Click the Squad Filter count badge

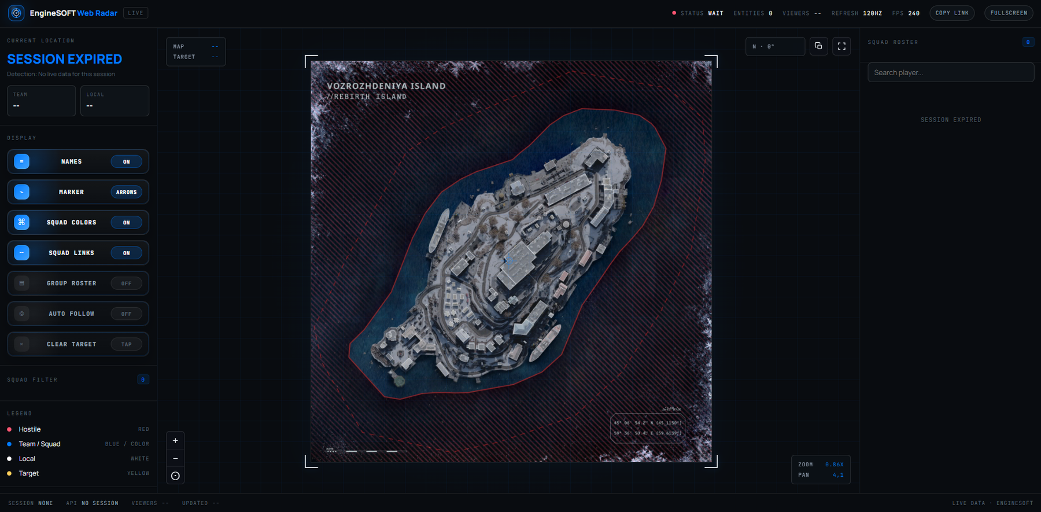tap(143, 380)
